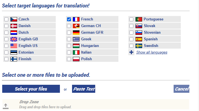This screenshot has width=199, height=111.
Task: Click the Greek flag icon
Action: point(76,39)
